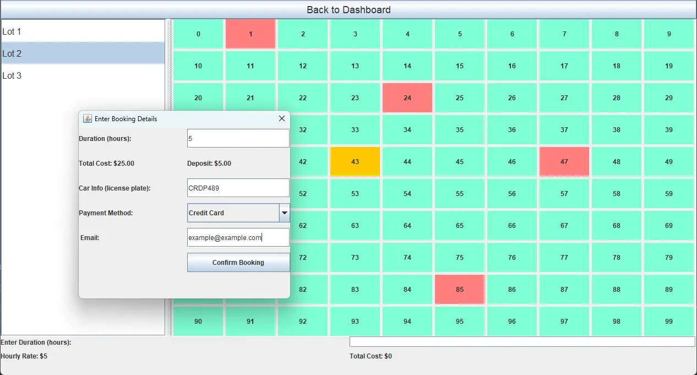
Task: Choose Lot 3 from the lot list
Action: (83, 76)
